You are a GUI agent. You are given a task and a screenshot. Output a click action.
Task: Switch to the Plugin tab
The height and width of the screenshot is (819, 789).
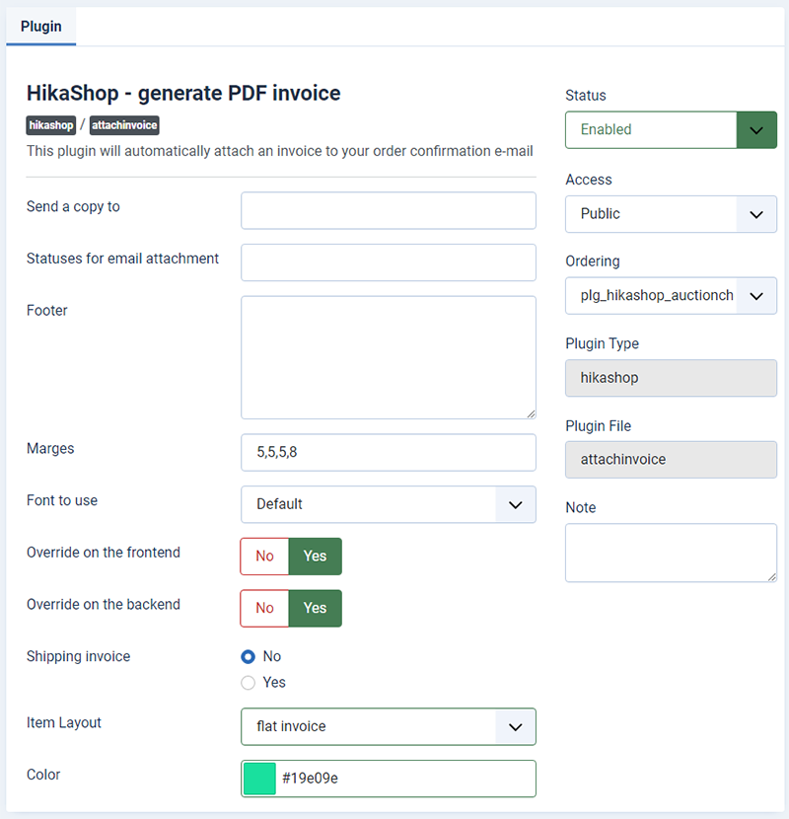(x=41, y=26)
